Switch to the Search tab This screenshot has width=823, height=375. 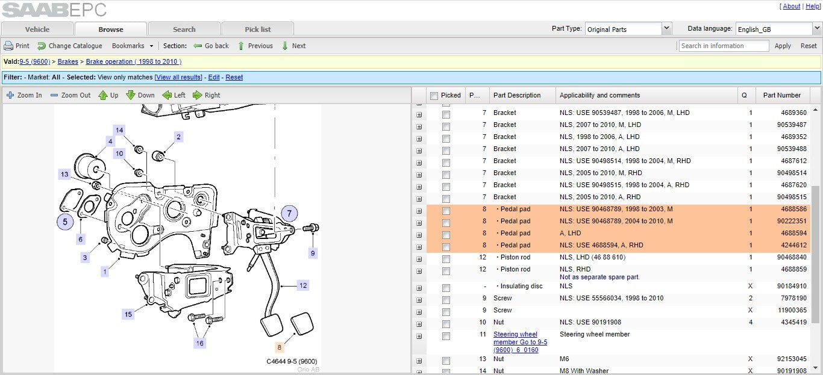184,29
